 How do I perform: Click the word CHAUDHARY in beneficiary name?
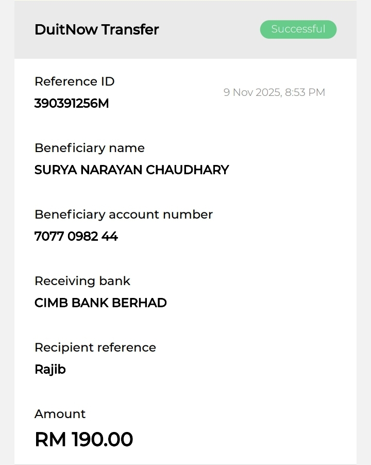coord(188,170)
